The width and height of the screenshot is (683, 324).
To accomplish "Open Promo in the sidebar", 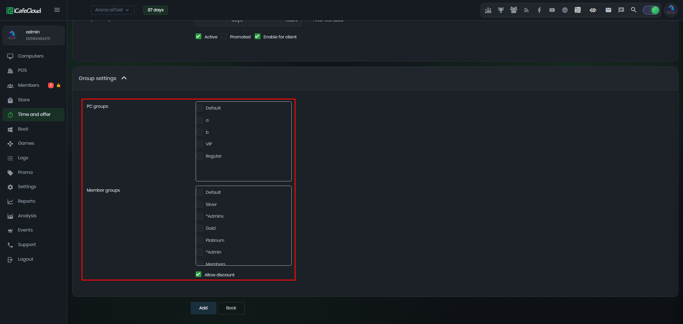I will coord(33,172).
